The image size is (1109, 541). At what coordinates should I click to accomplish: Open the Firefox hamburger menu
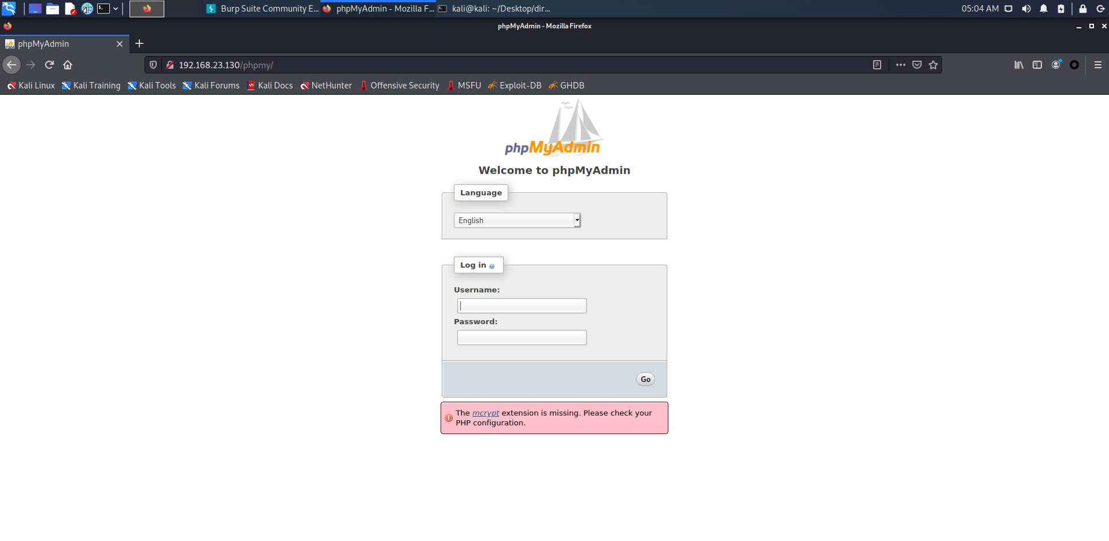(1098, 65)
